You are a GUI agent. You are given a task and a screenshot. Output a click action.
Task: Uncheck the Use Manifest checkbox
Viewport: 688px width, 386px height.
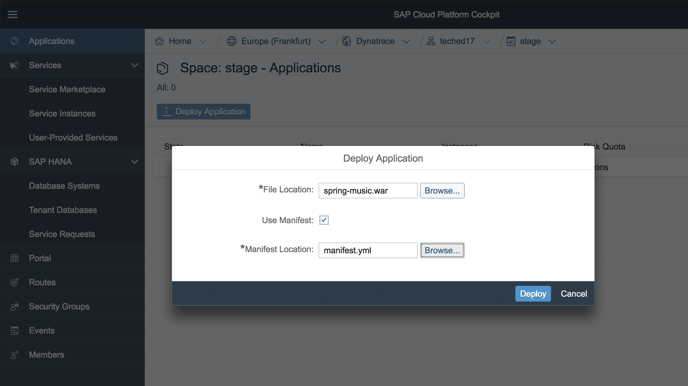pos(324,220)
